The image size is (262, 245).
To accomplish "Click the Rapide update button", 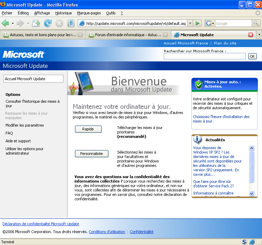I will (88, 129).
